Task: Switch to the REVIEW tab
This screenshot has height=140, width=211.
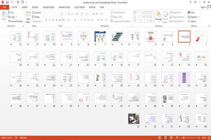Action: click(x=92, y=7)
